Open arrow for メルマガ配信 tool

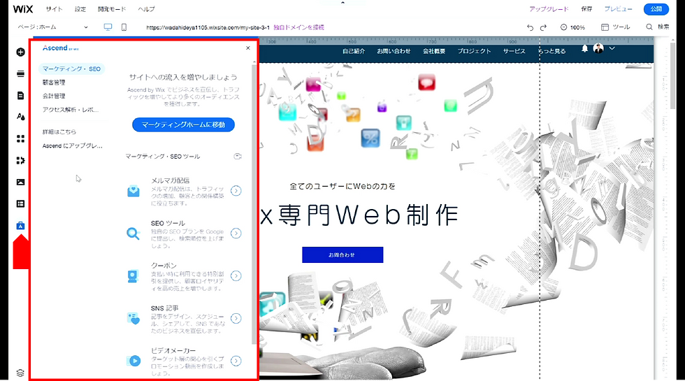click(x=236, y=191)
